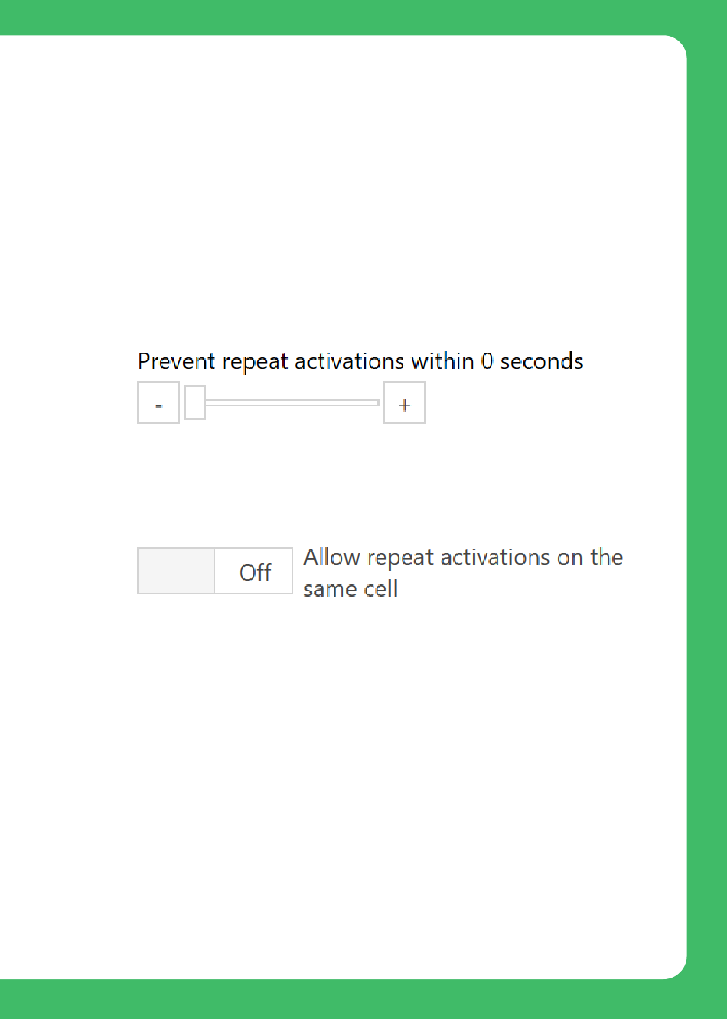This screenshot has width=727, height=1019.
Task: Click the Allow repeat activations label text
Action: pyautogui.click(x=463, y=573)
